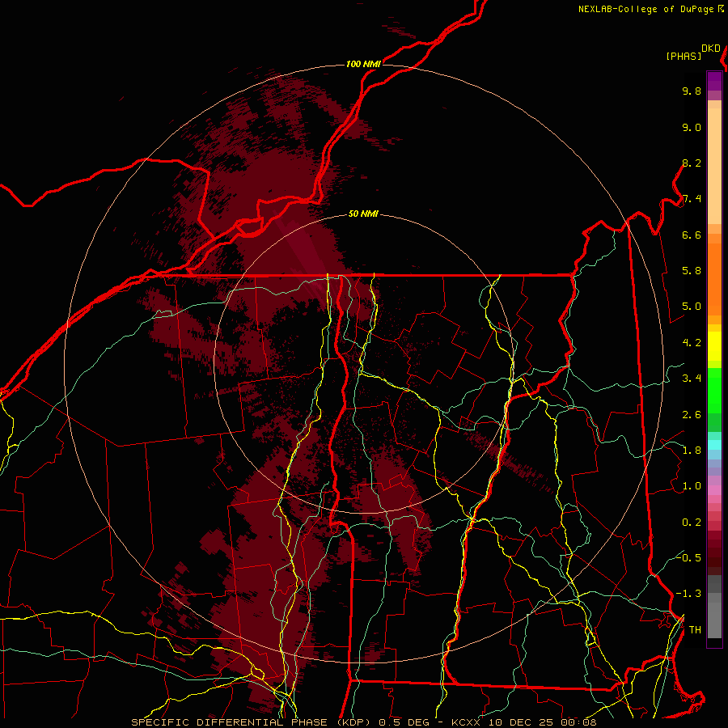This screenshot has width=728, height=728.
Task: Select the 4.2 value on the color scale
Action: click(692, 343)
